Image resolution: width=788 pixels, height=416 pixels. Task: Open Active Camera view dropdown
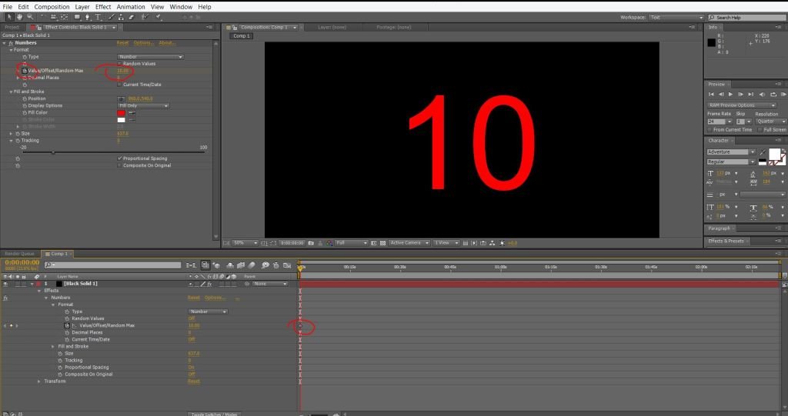click(409, 243)
